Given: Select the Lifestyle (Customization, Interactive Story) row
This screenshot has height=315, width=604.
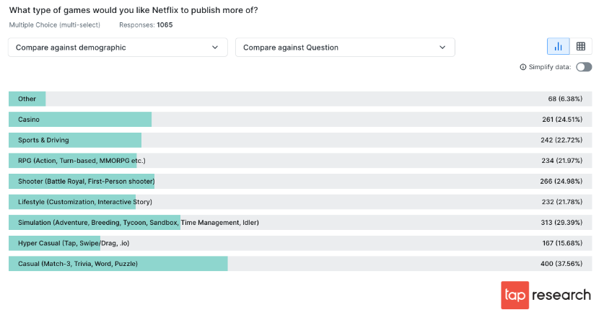Looking at the screenshot, I should [300, 202].
